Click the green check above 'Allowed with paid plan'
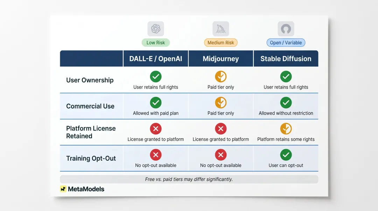Image resolution: width=378 pixels, height=211 pixels. pyautogui.click(x=156, y=103)
